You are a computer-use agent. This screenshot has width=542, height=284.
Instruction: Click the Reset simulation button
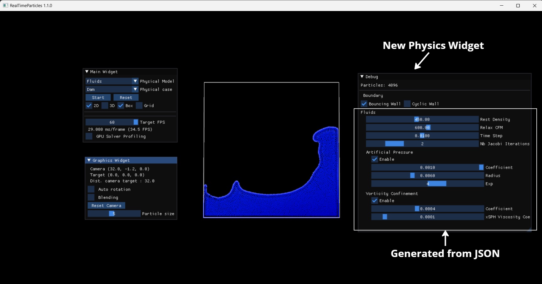pos(126,98)
